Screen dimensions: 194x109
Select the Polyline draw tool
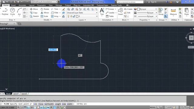(x=5, y=12)
